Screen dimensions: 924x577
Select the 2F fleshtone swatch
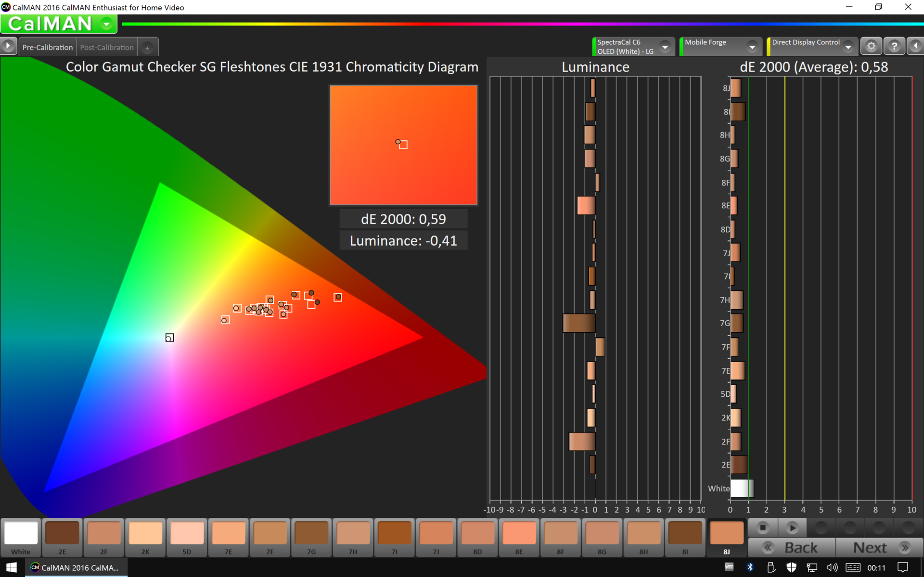tap(104, 538)
